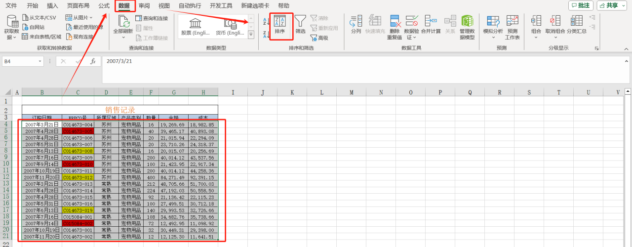Open 查询和连接 (Queries & Connections) pane

tap(151, 18)
